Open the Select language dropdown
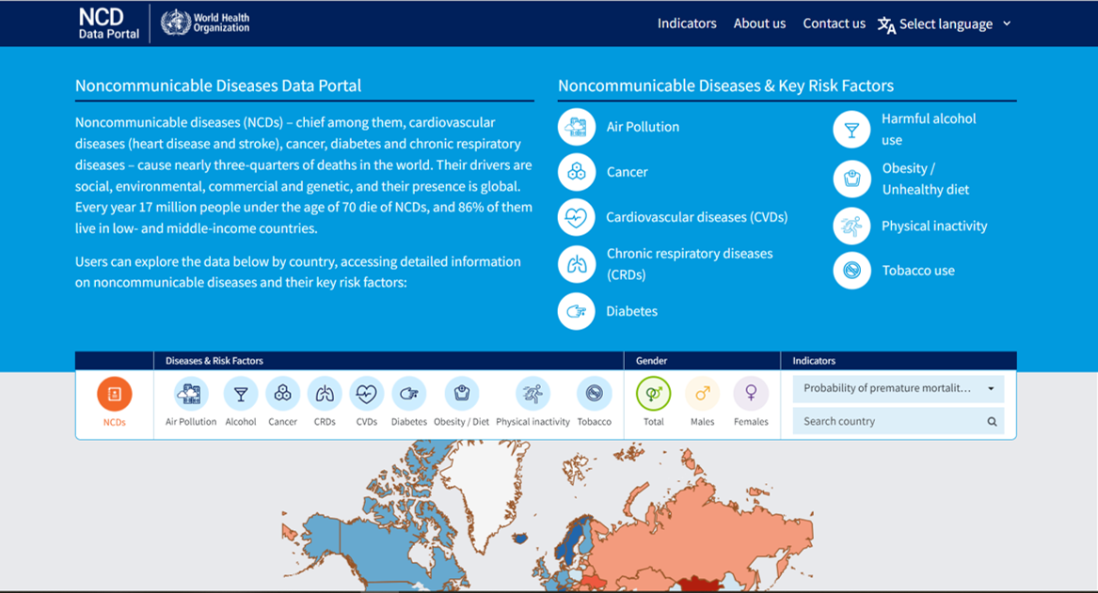The height and width of the screenshot is (593, 1098). [x=946, y=23]
